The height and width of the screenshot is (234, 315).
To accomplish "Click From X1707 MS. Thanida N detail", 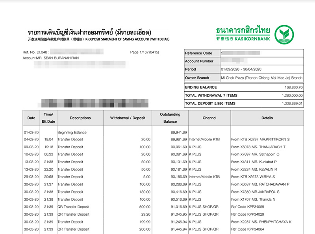I will (x=253, y=199).
